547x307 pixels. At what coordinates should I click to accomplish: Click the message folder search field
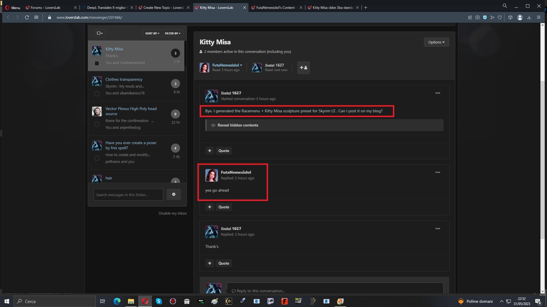(128, 195)
